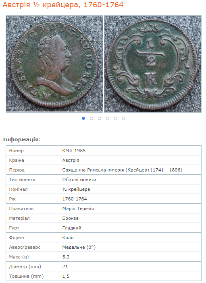Open the coin obverse portrait image
The height and width of the screenshot is (283, 206).
click(54, 64)
